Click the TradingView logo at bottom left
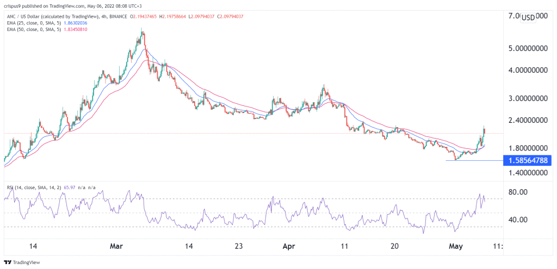The width and height of the screenshot is (557, 269). (x=22, y=262)
